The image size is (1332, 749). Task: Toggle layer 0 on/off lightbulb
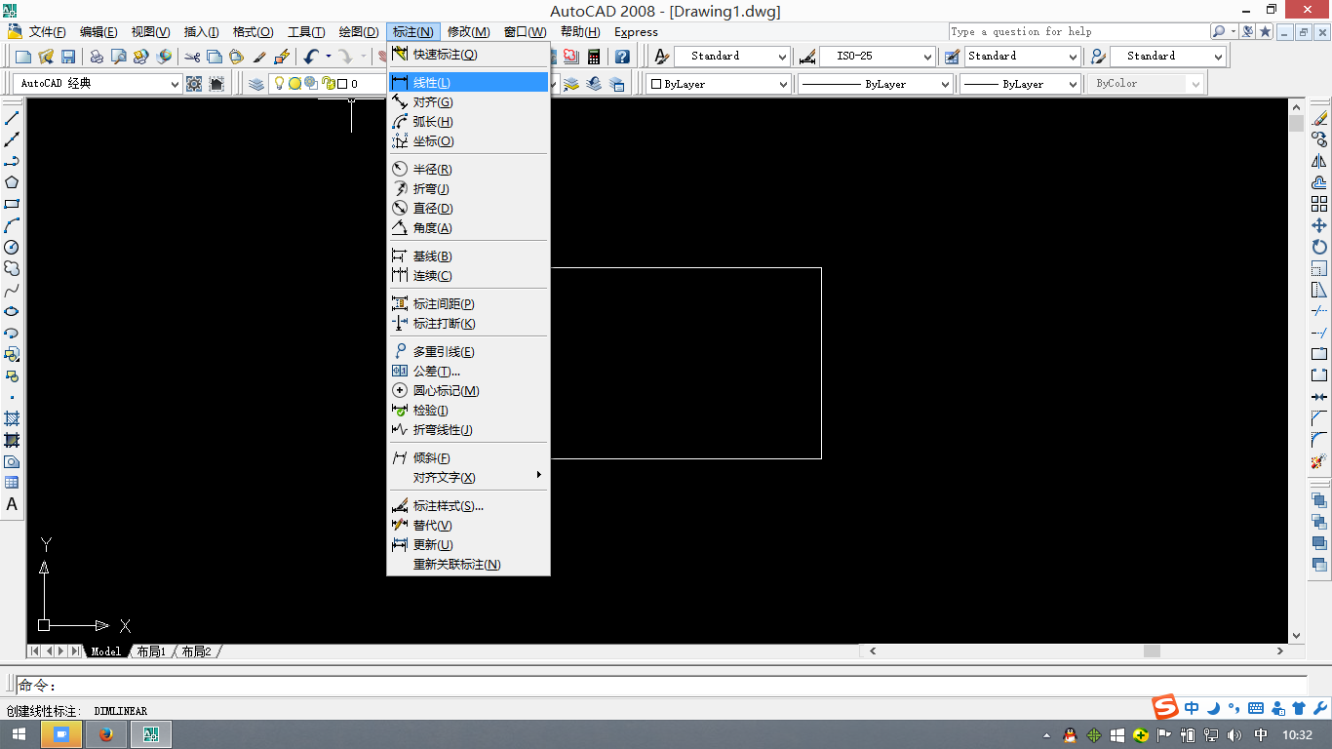pyautogui.click(x=280, y=84)
